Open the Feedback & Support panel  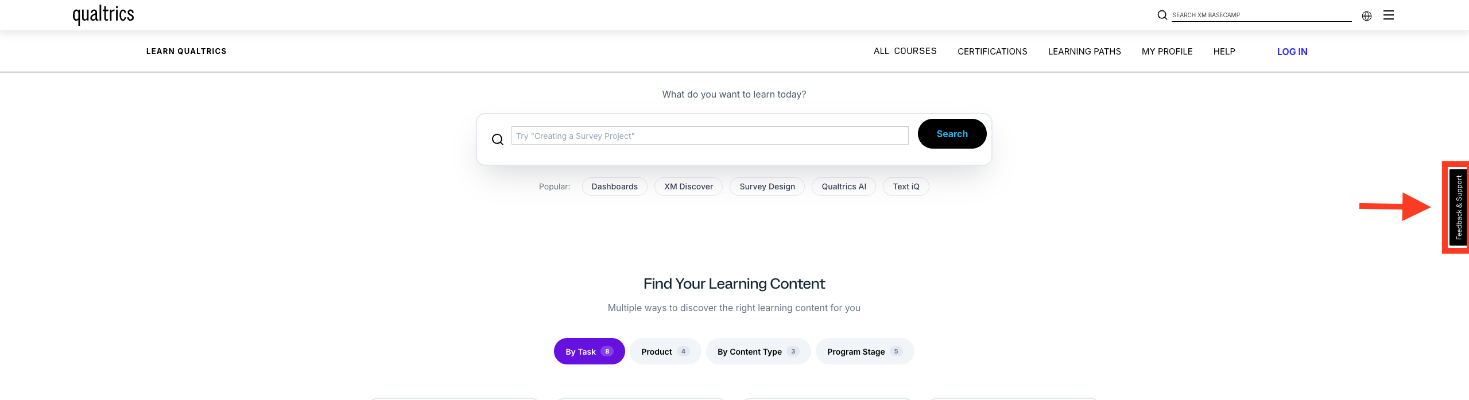point(1458,207)
